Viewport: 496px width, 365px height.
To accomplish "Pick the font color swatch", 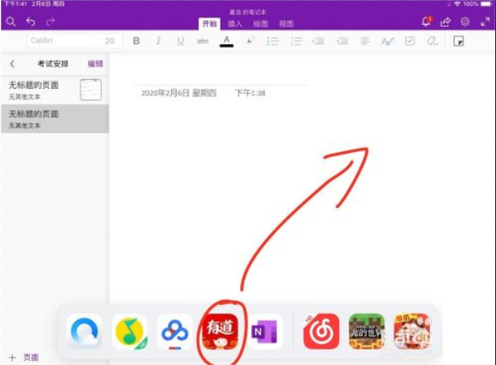I will click(x=226, y=40).
